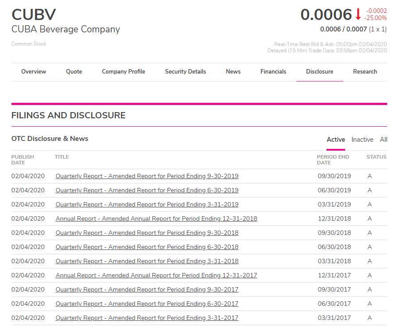Click the STATUS column header
Screen dimensions: 408x327
click(376, 157)
